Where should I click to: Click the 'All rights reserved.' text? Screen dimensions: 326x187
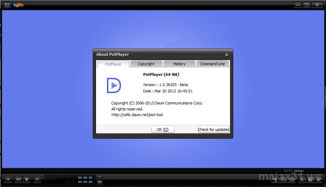click(127, 109)
